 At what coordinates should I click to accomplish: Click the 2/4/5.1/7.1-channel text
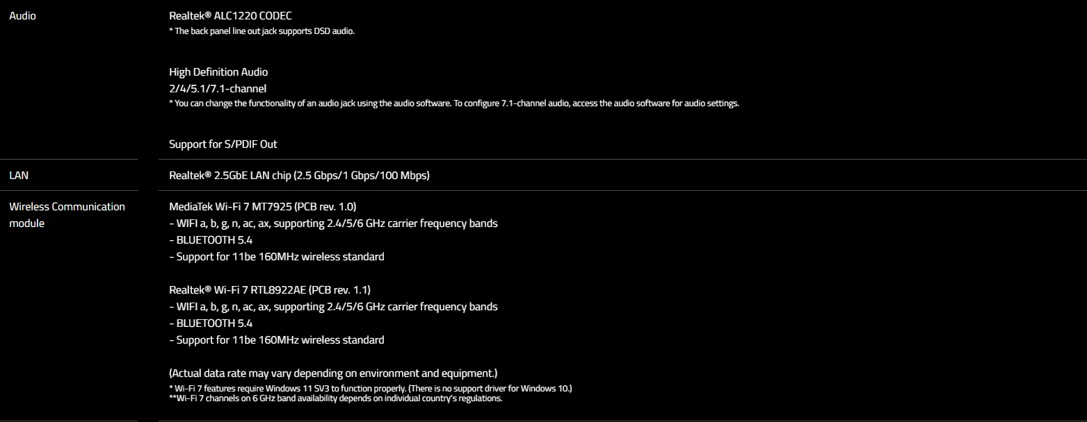pyautogui.click(x=218, y=88)
